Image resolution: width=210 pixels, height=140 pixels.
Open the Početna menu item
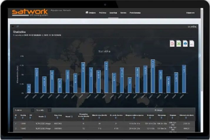coord(103,13)
